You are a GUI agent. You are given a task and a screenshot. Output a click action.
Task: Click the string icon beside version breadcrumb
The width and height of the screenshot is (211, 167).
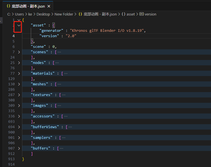click(142, 14)
